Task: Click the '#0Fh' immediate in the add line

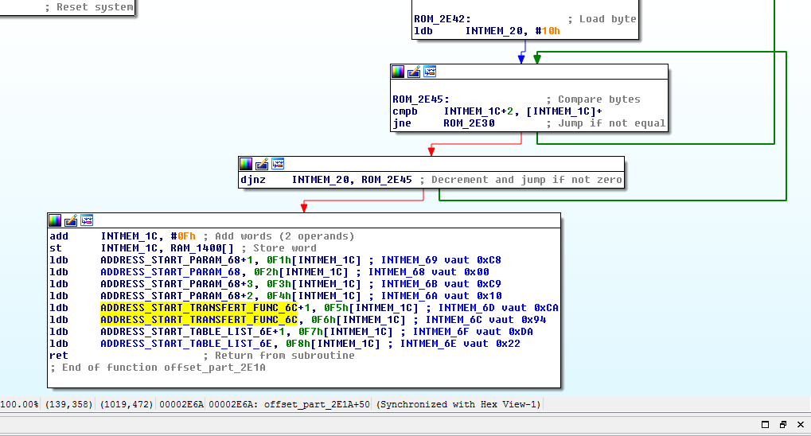Action: 183,236
